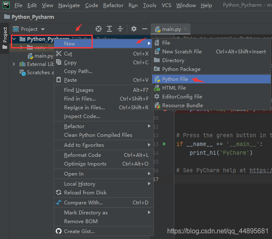
Task: Hide the Project panel with minus icon
Action: click(x=144, y=29)
